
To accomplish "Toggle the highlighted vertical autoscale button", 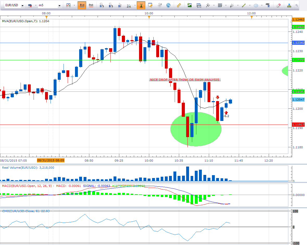I will [141, 5].
